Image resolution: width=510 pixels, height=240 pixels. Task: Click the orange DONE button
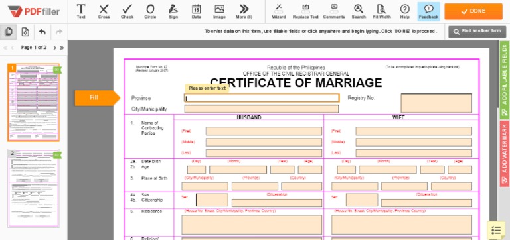pyautogui.click(x=473, y=11)
